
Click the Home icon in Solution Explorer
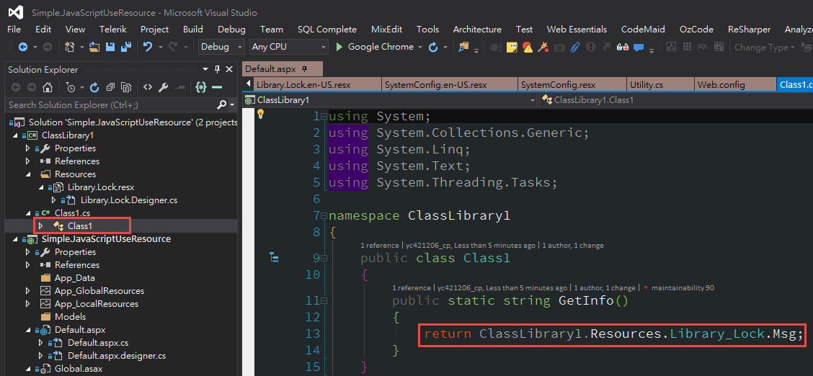47,87
